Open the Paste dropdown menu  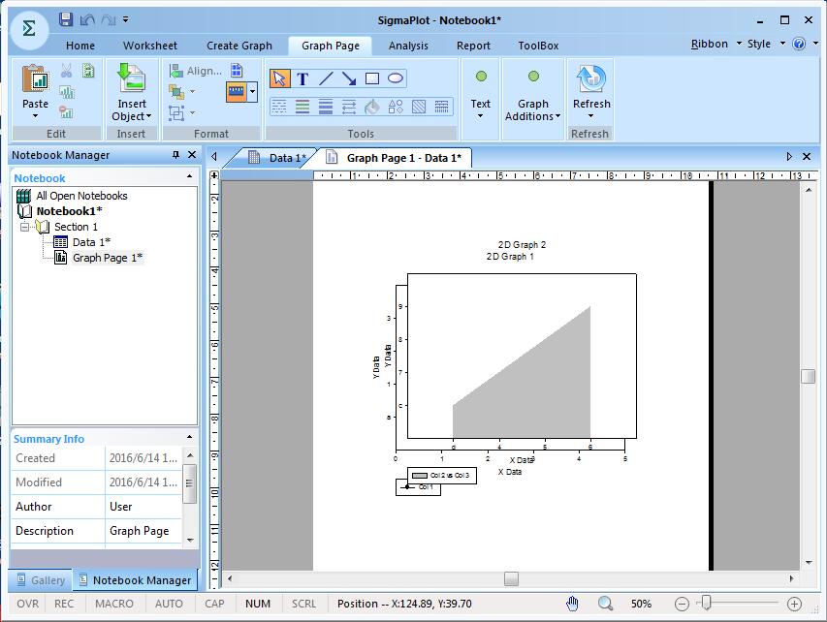(35, 116)
